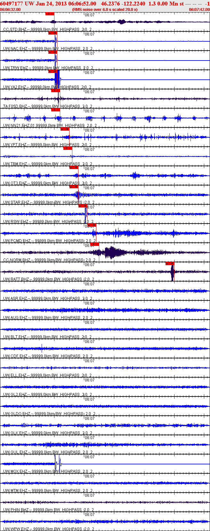The image size is (210, 531).
Task: Click the event header line starting with 60497177
Action: (105, 4)
